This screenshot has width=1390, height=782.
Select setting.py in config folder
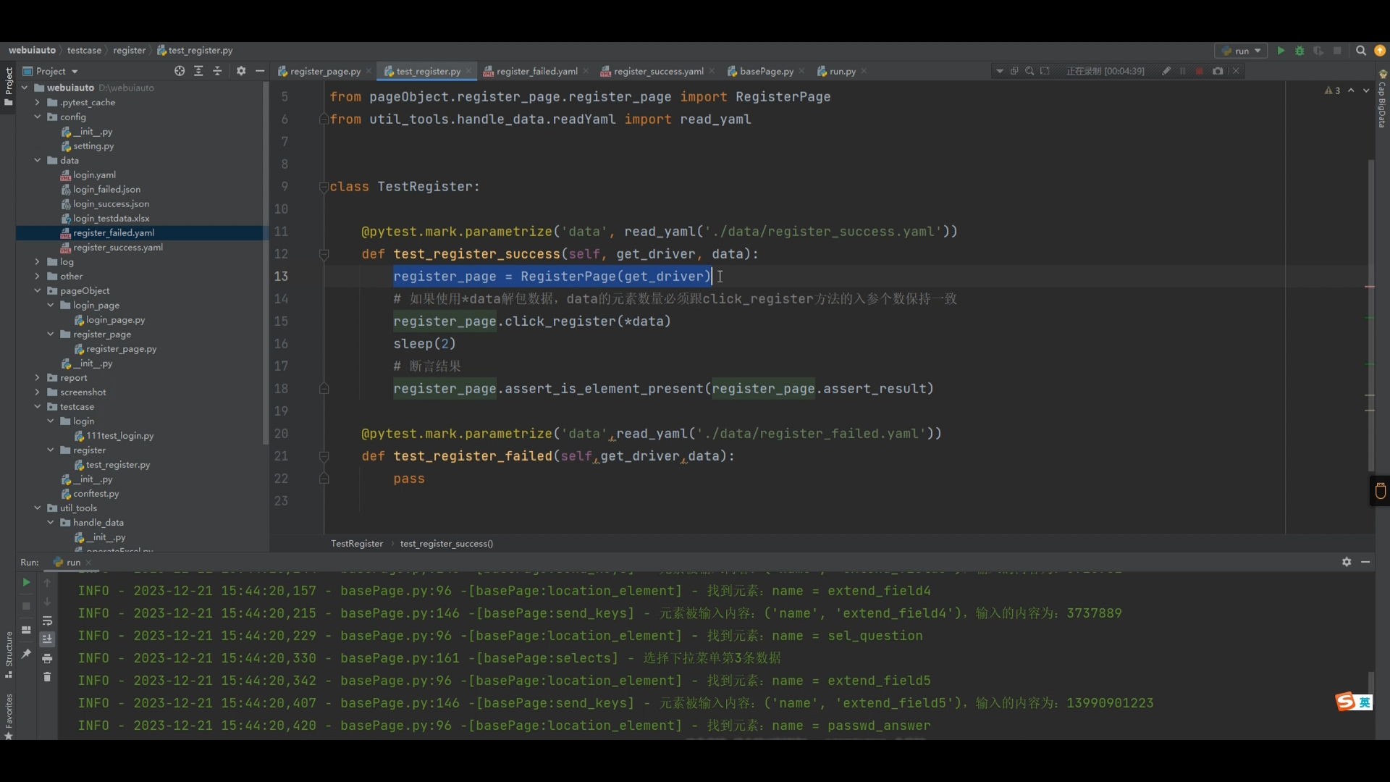pos(93,146)
